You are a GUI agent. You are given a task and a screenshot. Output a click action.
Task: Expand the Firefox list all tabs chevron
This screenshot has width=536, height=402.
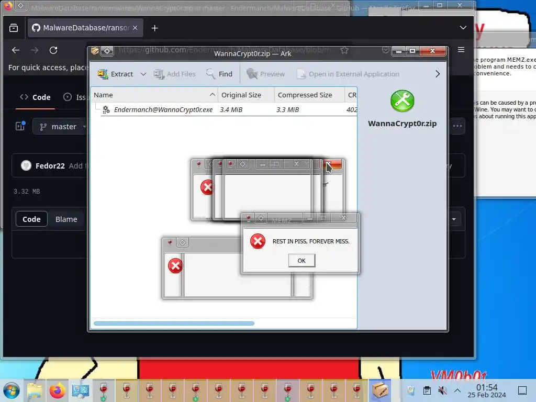(463, 28)
